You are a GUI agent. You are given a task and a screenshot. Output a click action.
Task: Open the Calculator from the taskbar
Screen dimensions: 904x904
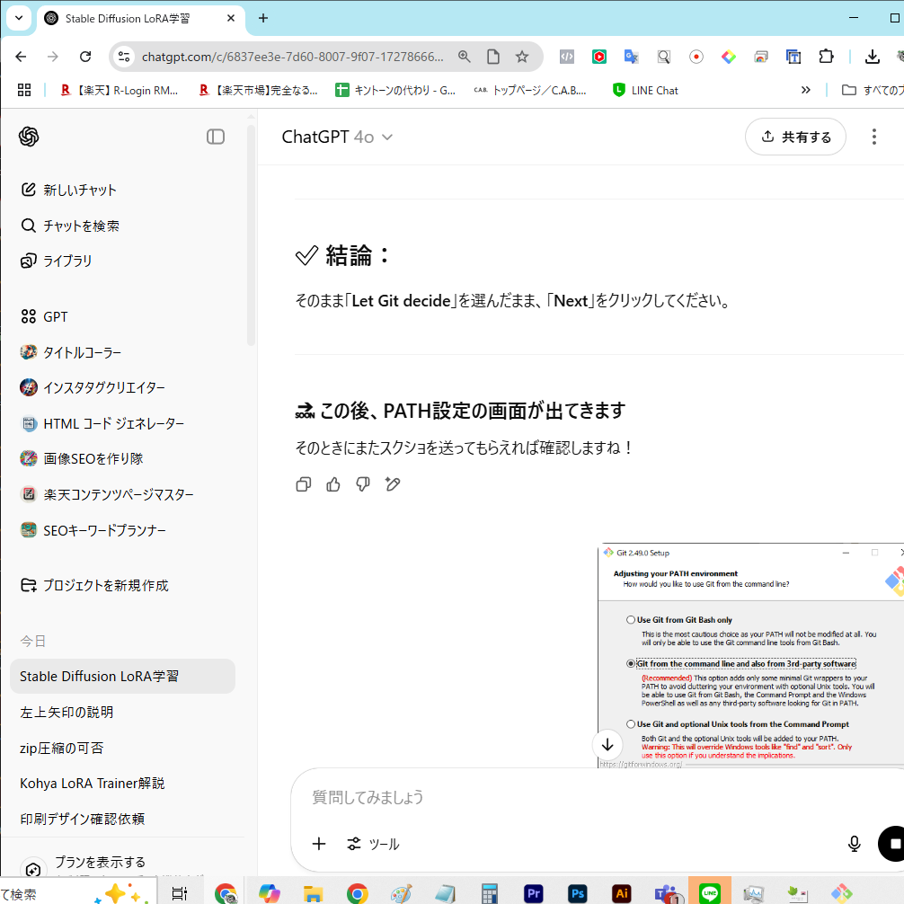(x=490, y=893)
